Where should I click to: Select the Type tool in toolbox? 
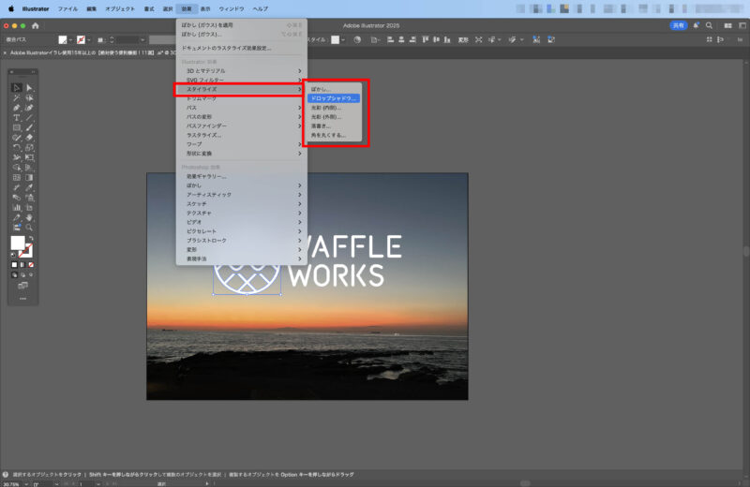tap(17, 117)
